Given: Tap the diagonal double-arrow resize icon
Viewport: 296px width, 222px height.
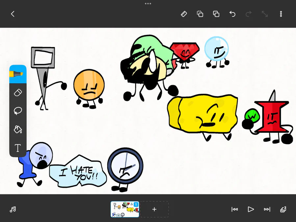Looking at the screenshot, I should coord(265,14).
